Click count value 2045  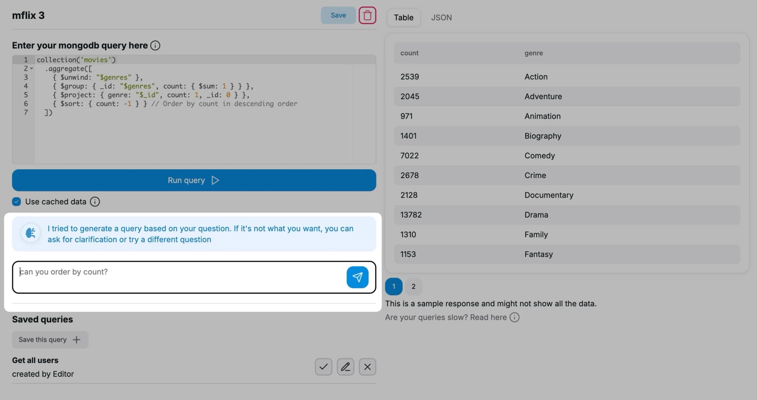point(410,96)
